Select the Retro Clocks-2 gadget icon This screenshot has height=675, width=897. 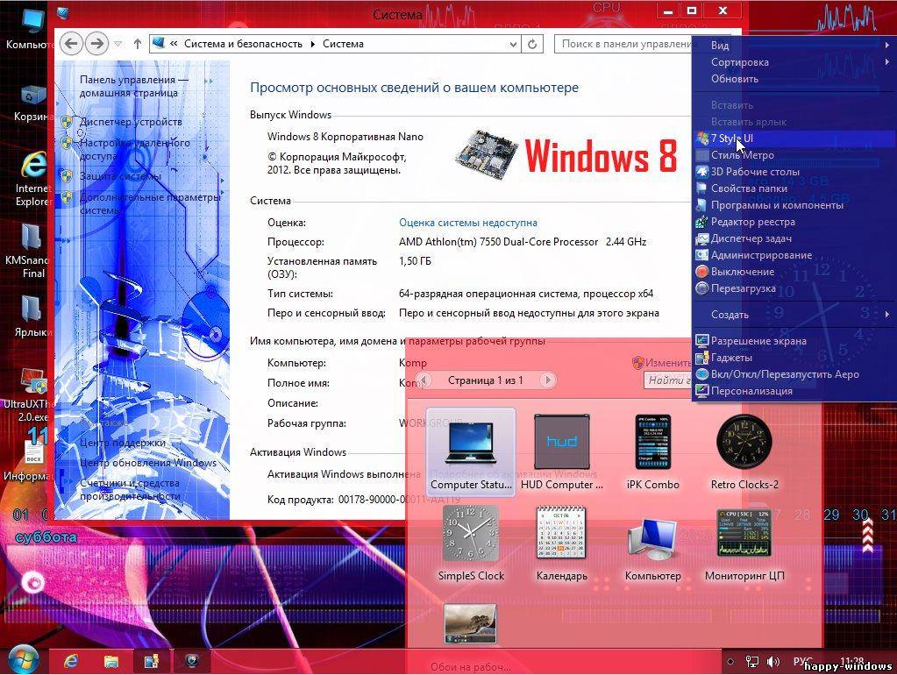[x=744, y=442]
